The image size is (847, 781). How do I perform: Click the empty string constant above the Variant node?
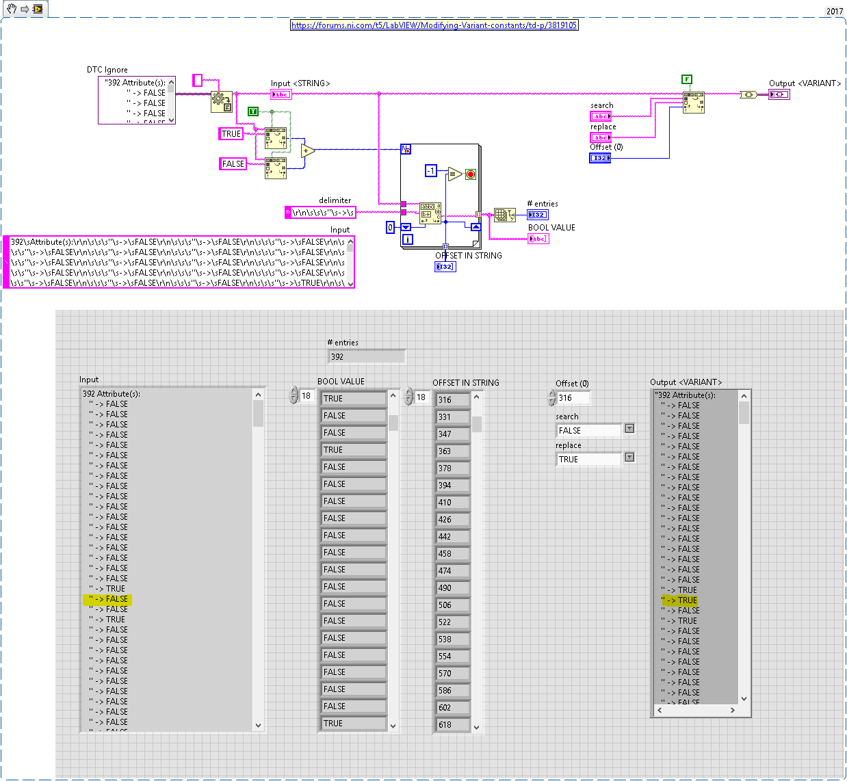point(198,81)
